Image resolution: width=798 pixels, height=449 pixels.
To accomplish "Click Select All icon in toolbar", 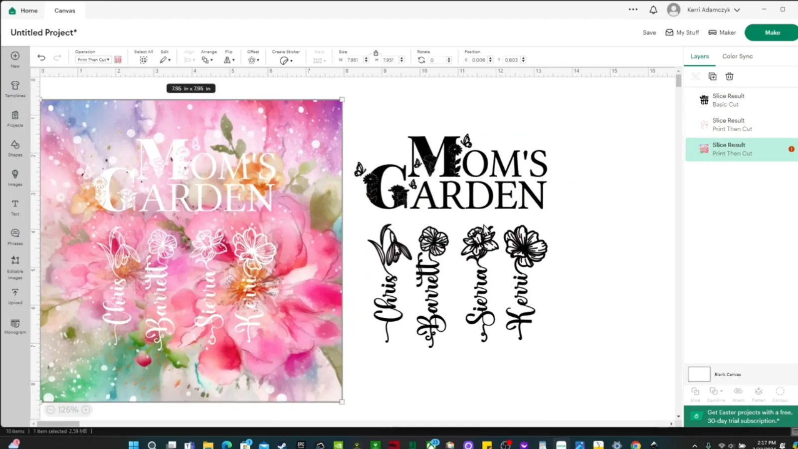I will click(143, 60).
